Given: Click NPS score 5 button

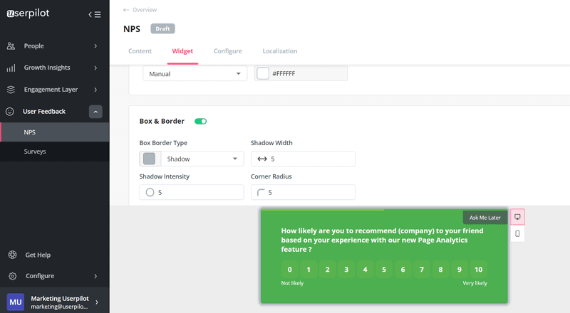Looking at the screenshot, I should point(384,270).
